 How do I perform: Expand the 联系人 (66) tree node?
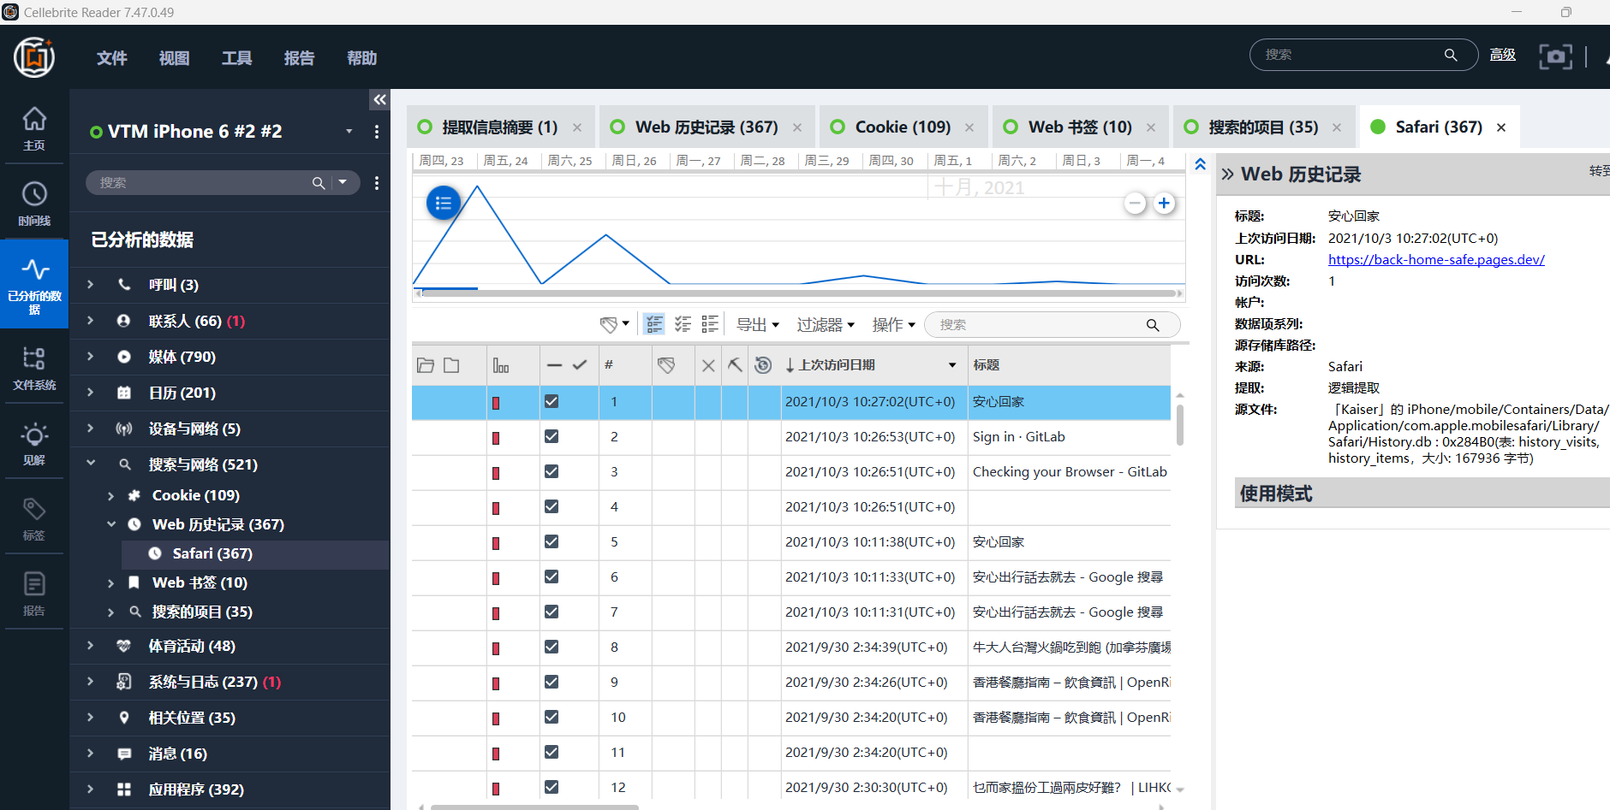click(x=91, y=321)
